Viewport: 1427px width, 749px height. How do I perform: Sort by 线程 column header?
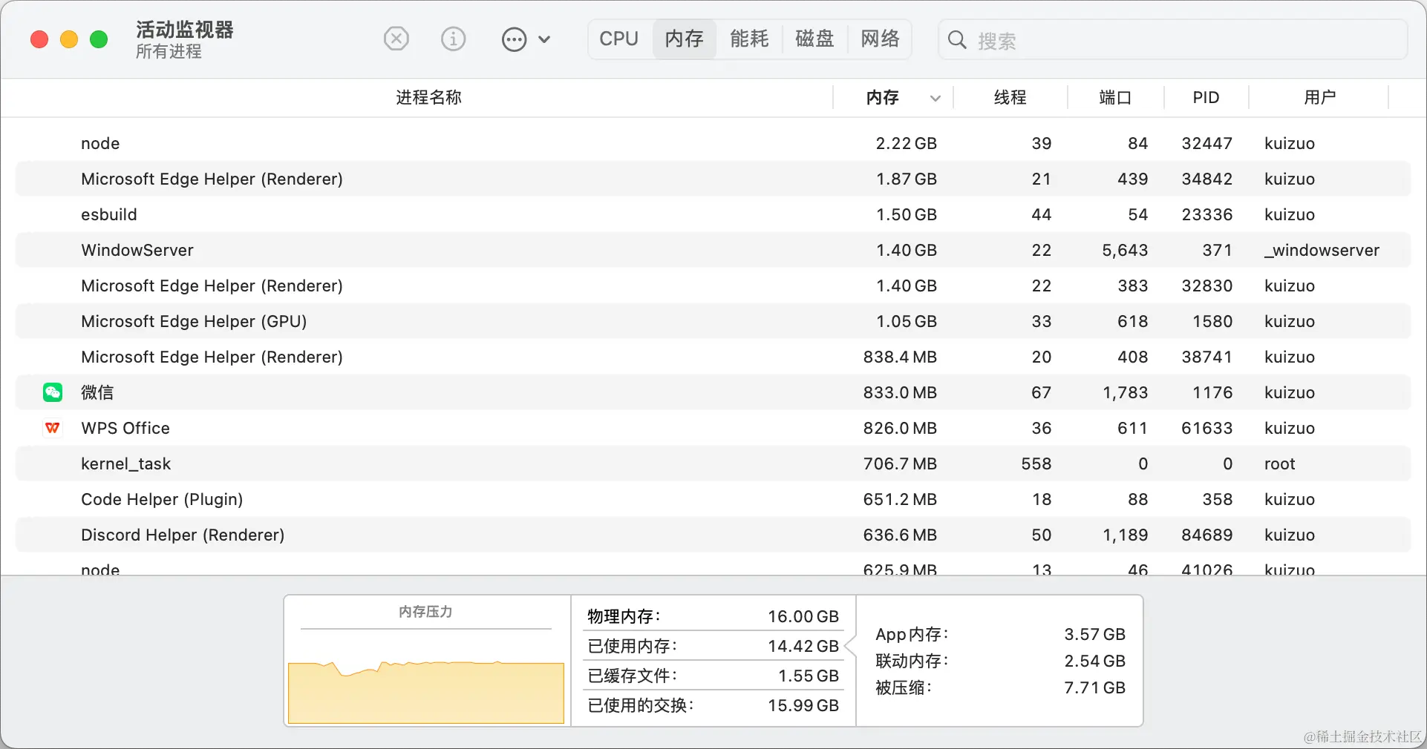click(1010, 97)
